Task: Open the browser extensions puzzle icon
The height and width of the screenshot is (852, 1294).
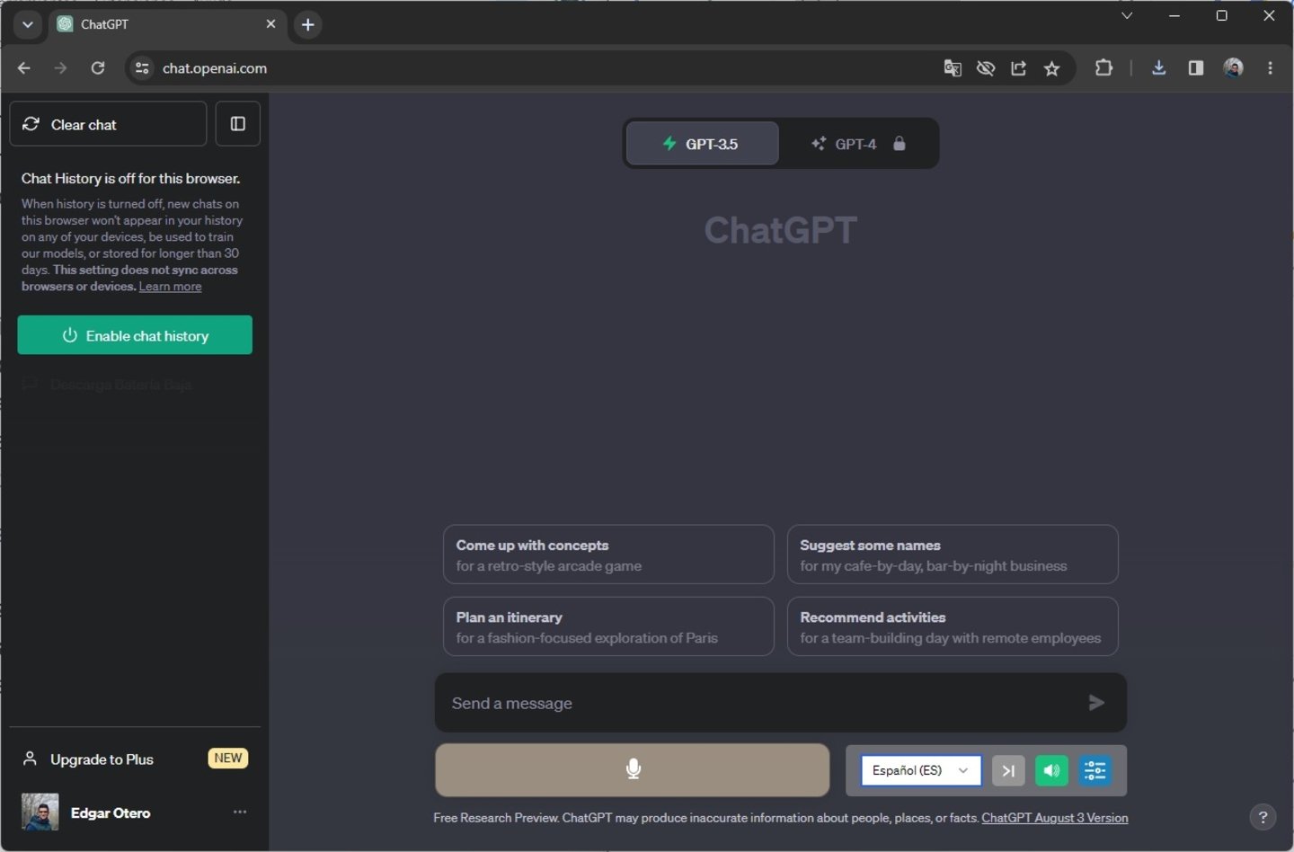Action: (x=1103, y=68)
